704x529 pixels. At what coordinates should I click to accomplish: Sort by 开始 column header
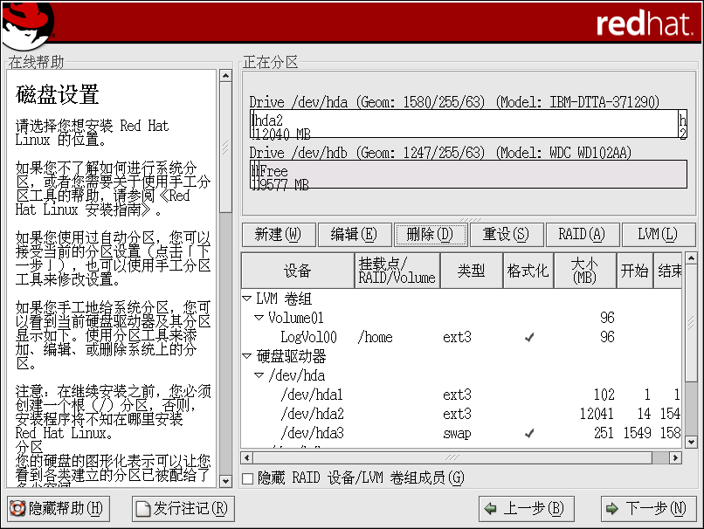635,271
